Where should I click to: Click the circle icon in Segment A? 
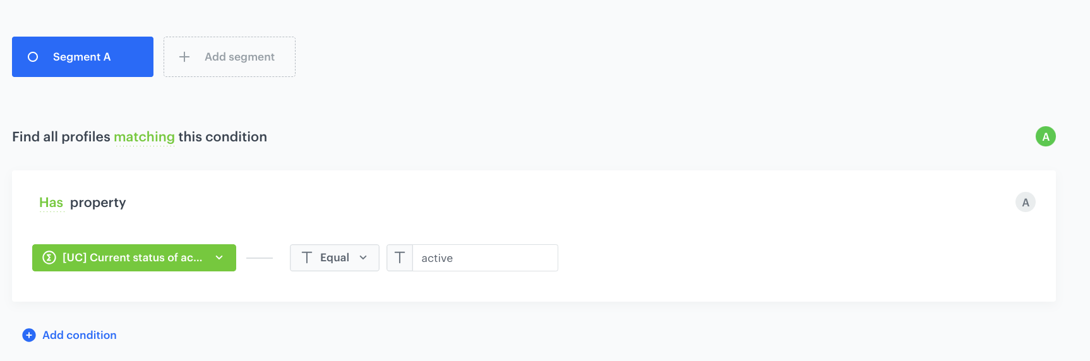click(x=33, y=57)
